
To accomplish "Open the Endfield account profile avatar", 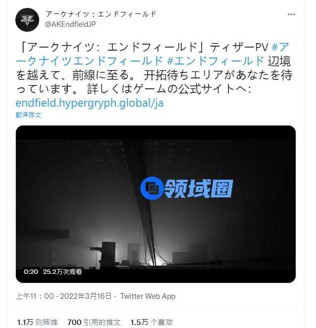I will point(27,20).
